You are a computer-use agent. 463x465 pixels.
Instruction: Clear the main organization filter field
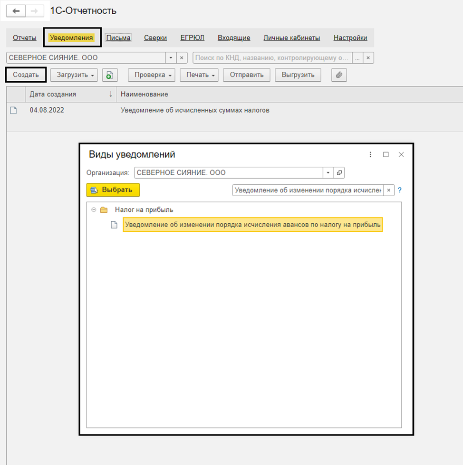tap(182, 58)
